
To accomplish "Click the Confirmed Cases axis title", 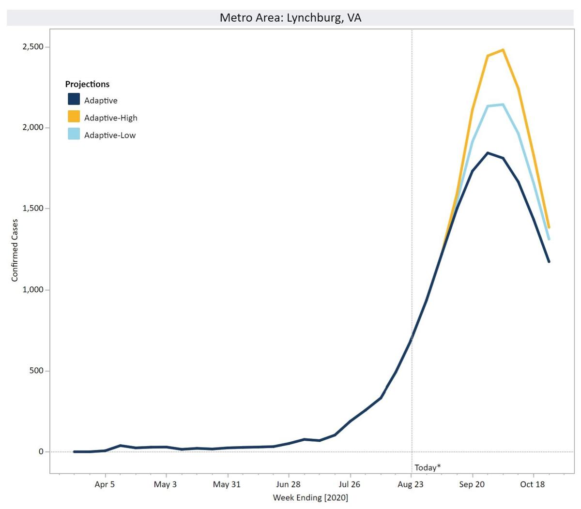I will pyautogui.click(x=15, y=250).
